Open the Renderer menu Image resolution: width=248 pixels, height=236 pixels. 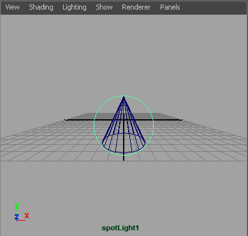[136, 7]
